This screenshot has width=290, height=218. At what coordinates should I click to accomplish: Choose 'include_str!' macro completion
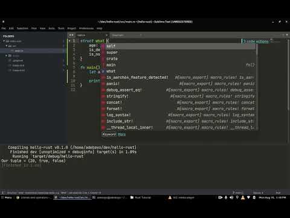tap(179, 121)
